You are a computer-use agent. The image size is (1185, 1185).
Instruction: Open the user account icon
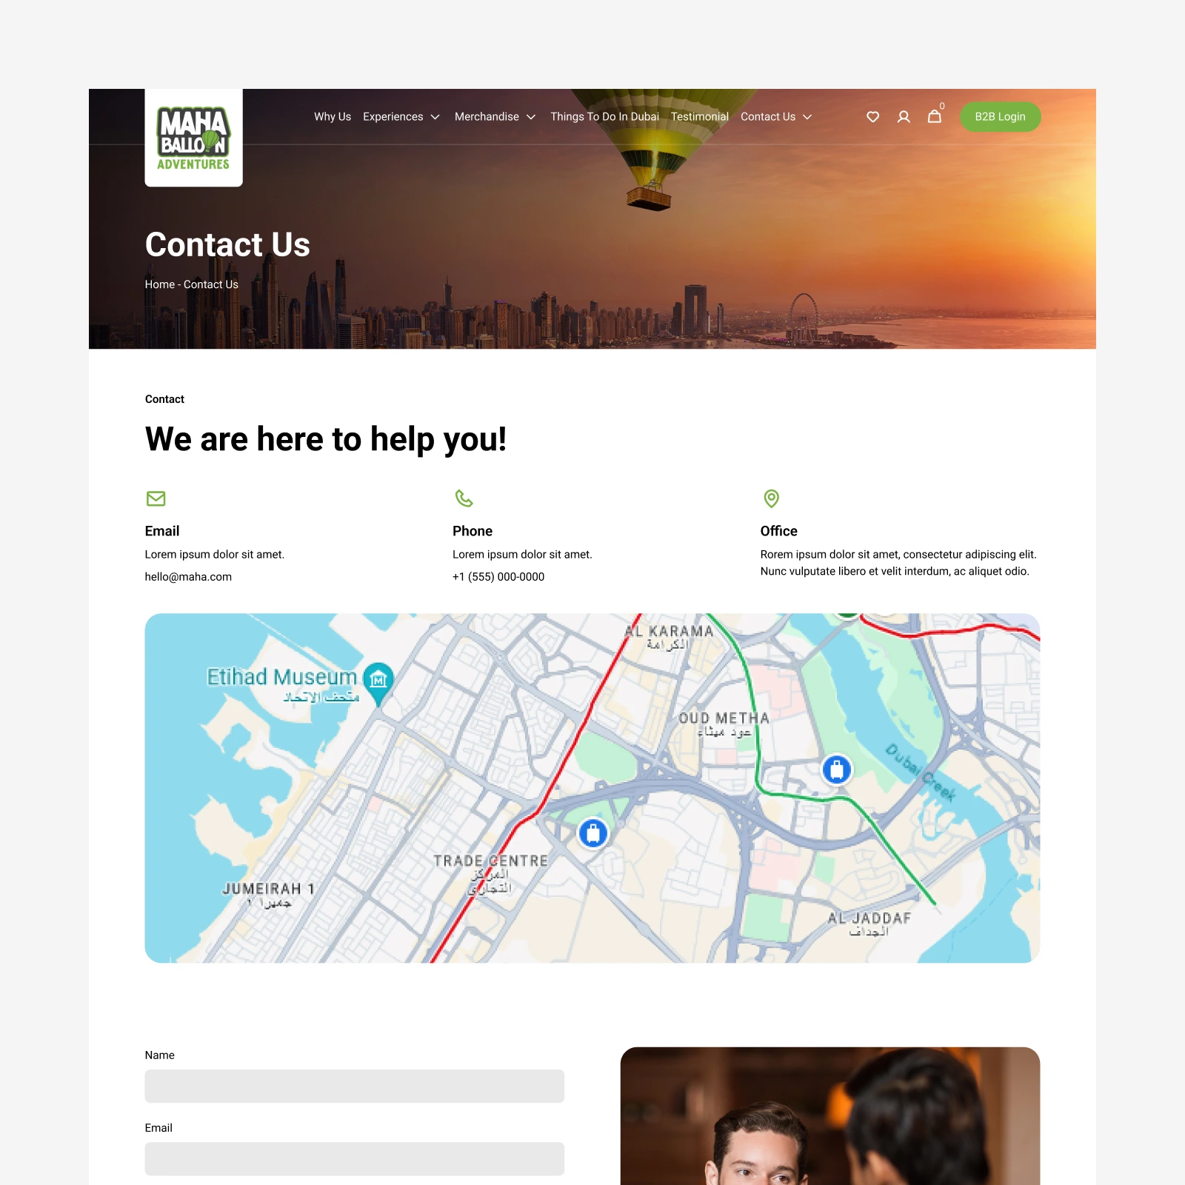click(904, 117)
